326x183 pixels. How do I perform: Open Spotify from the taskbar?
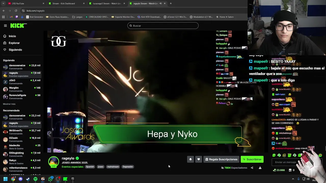click(35, 179)
